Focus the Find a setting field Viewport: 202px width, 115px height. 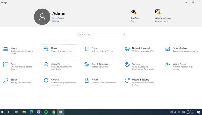[x=101, y=34]
